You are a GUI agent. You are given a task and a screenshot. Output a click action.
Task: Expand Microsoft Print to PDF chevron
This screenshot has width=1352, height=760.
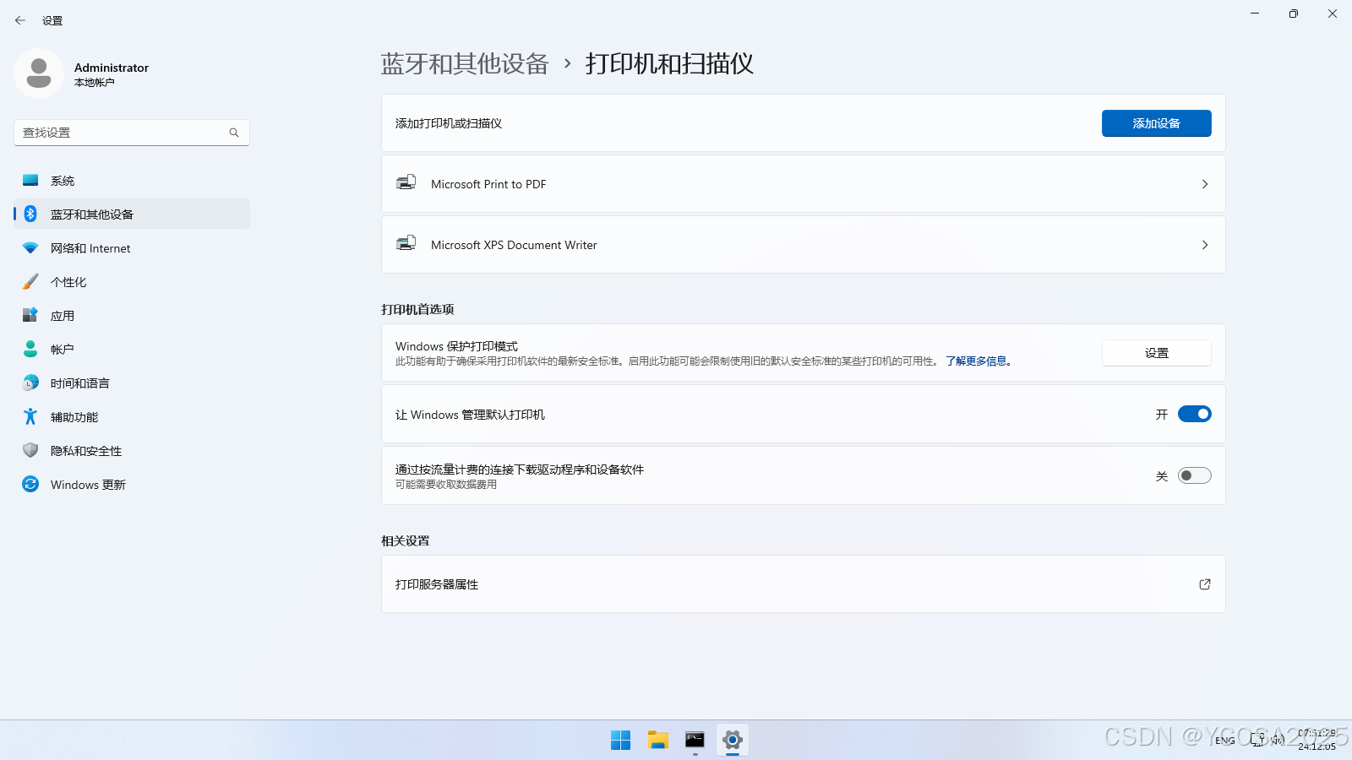(1205, 184)
